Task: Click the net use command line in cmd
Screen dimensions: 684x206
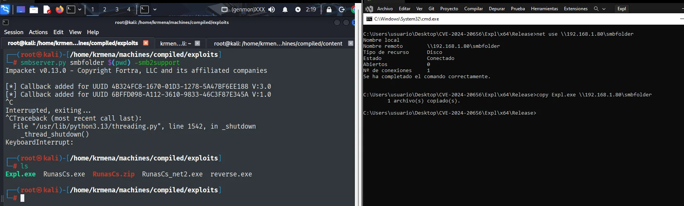Action: point(498,34)
